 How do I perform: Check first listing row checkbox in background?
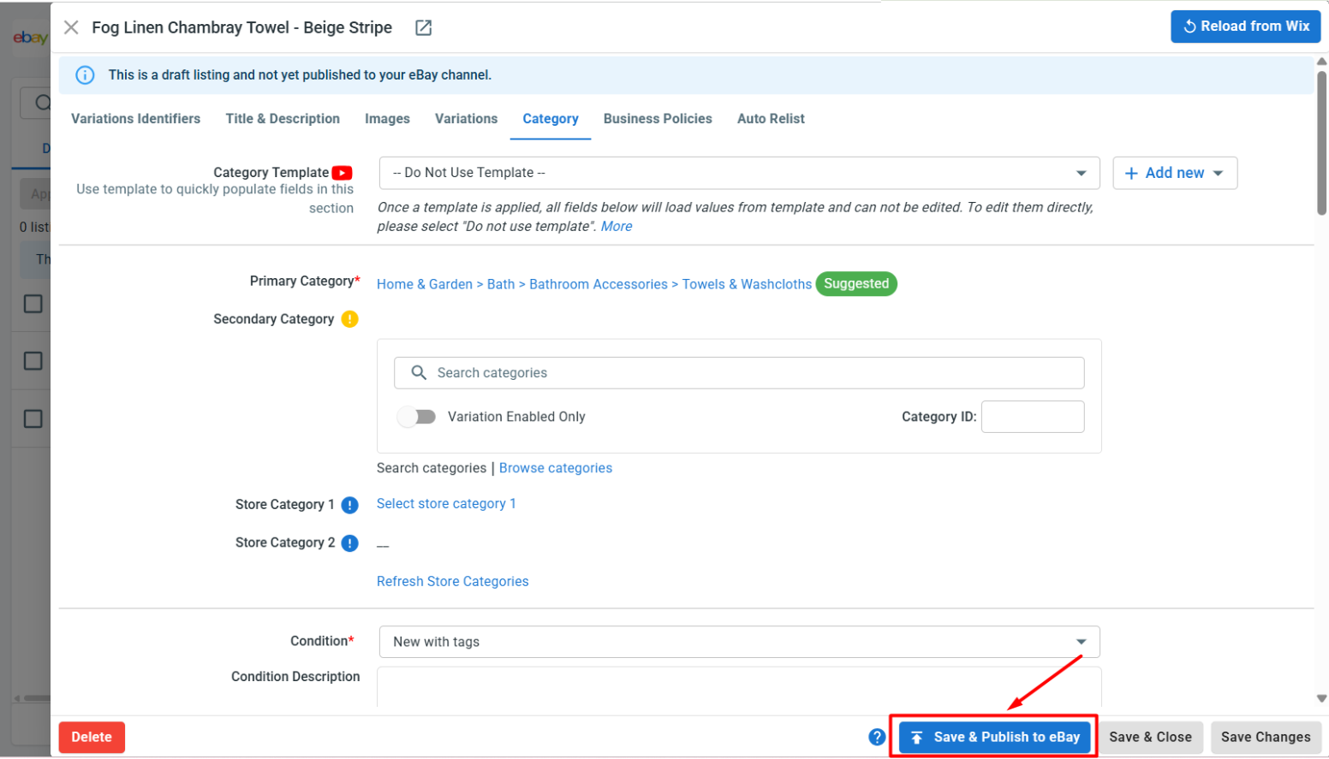point(33,304)
